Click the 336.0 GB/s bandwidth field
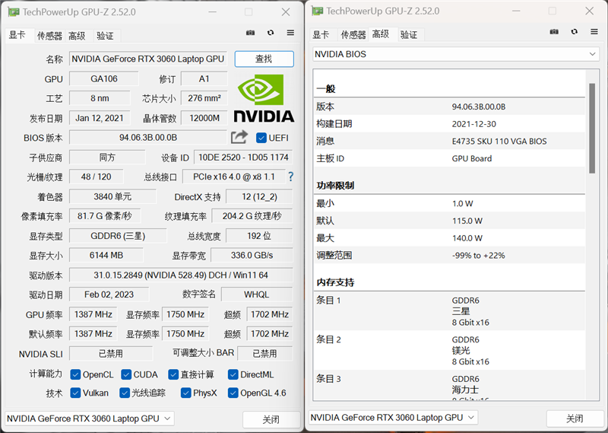The height and width of the screenshot is (433, 608). 252,255
